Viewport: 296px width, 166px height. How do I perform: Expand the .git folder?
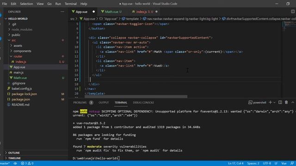[x=9, y=24]
